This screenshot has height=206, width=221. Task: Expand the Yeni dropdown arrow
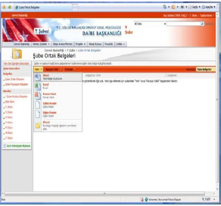(41, 69)
